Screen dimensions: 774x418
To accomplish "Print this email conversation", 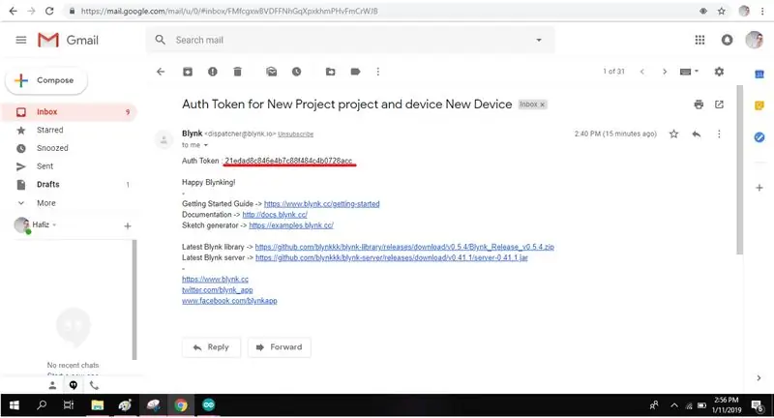I will pos(699,104).
